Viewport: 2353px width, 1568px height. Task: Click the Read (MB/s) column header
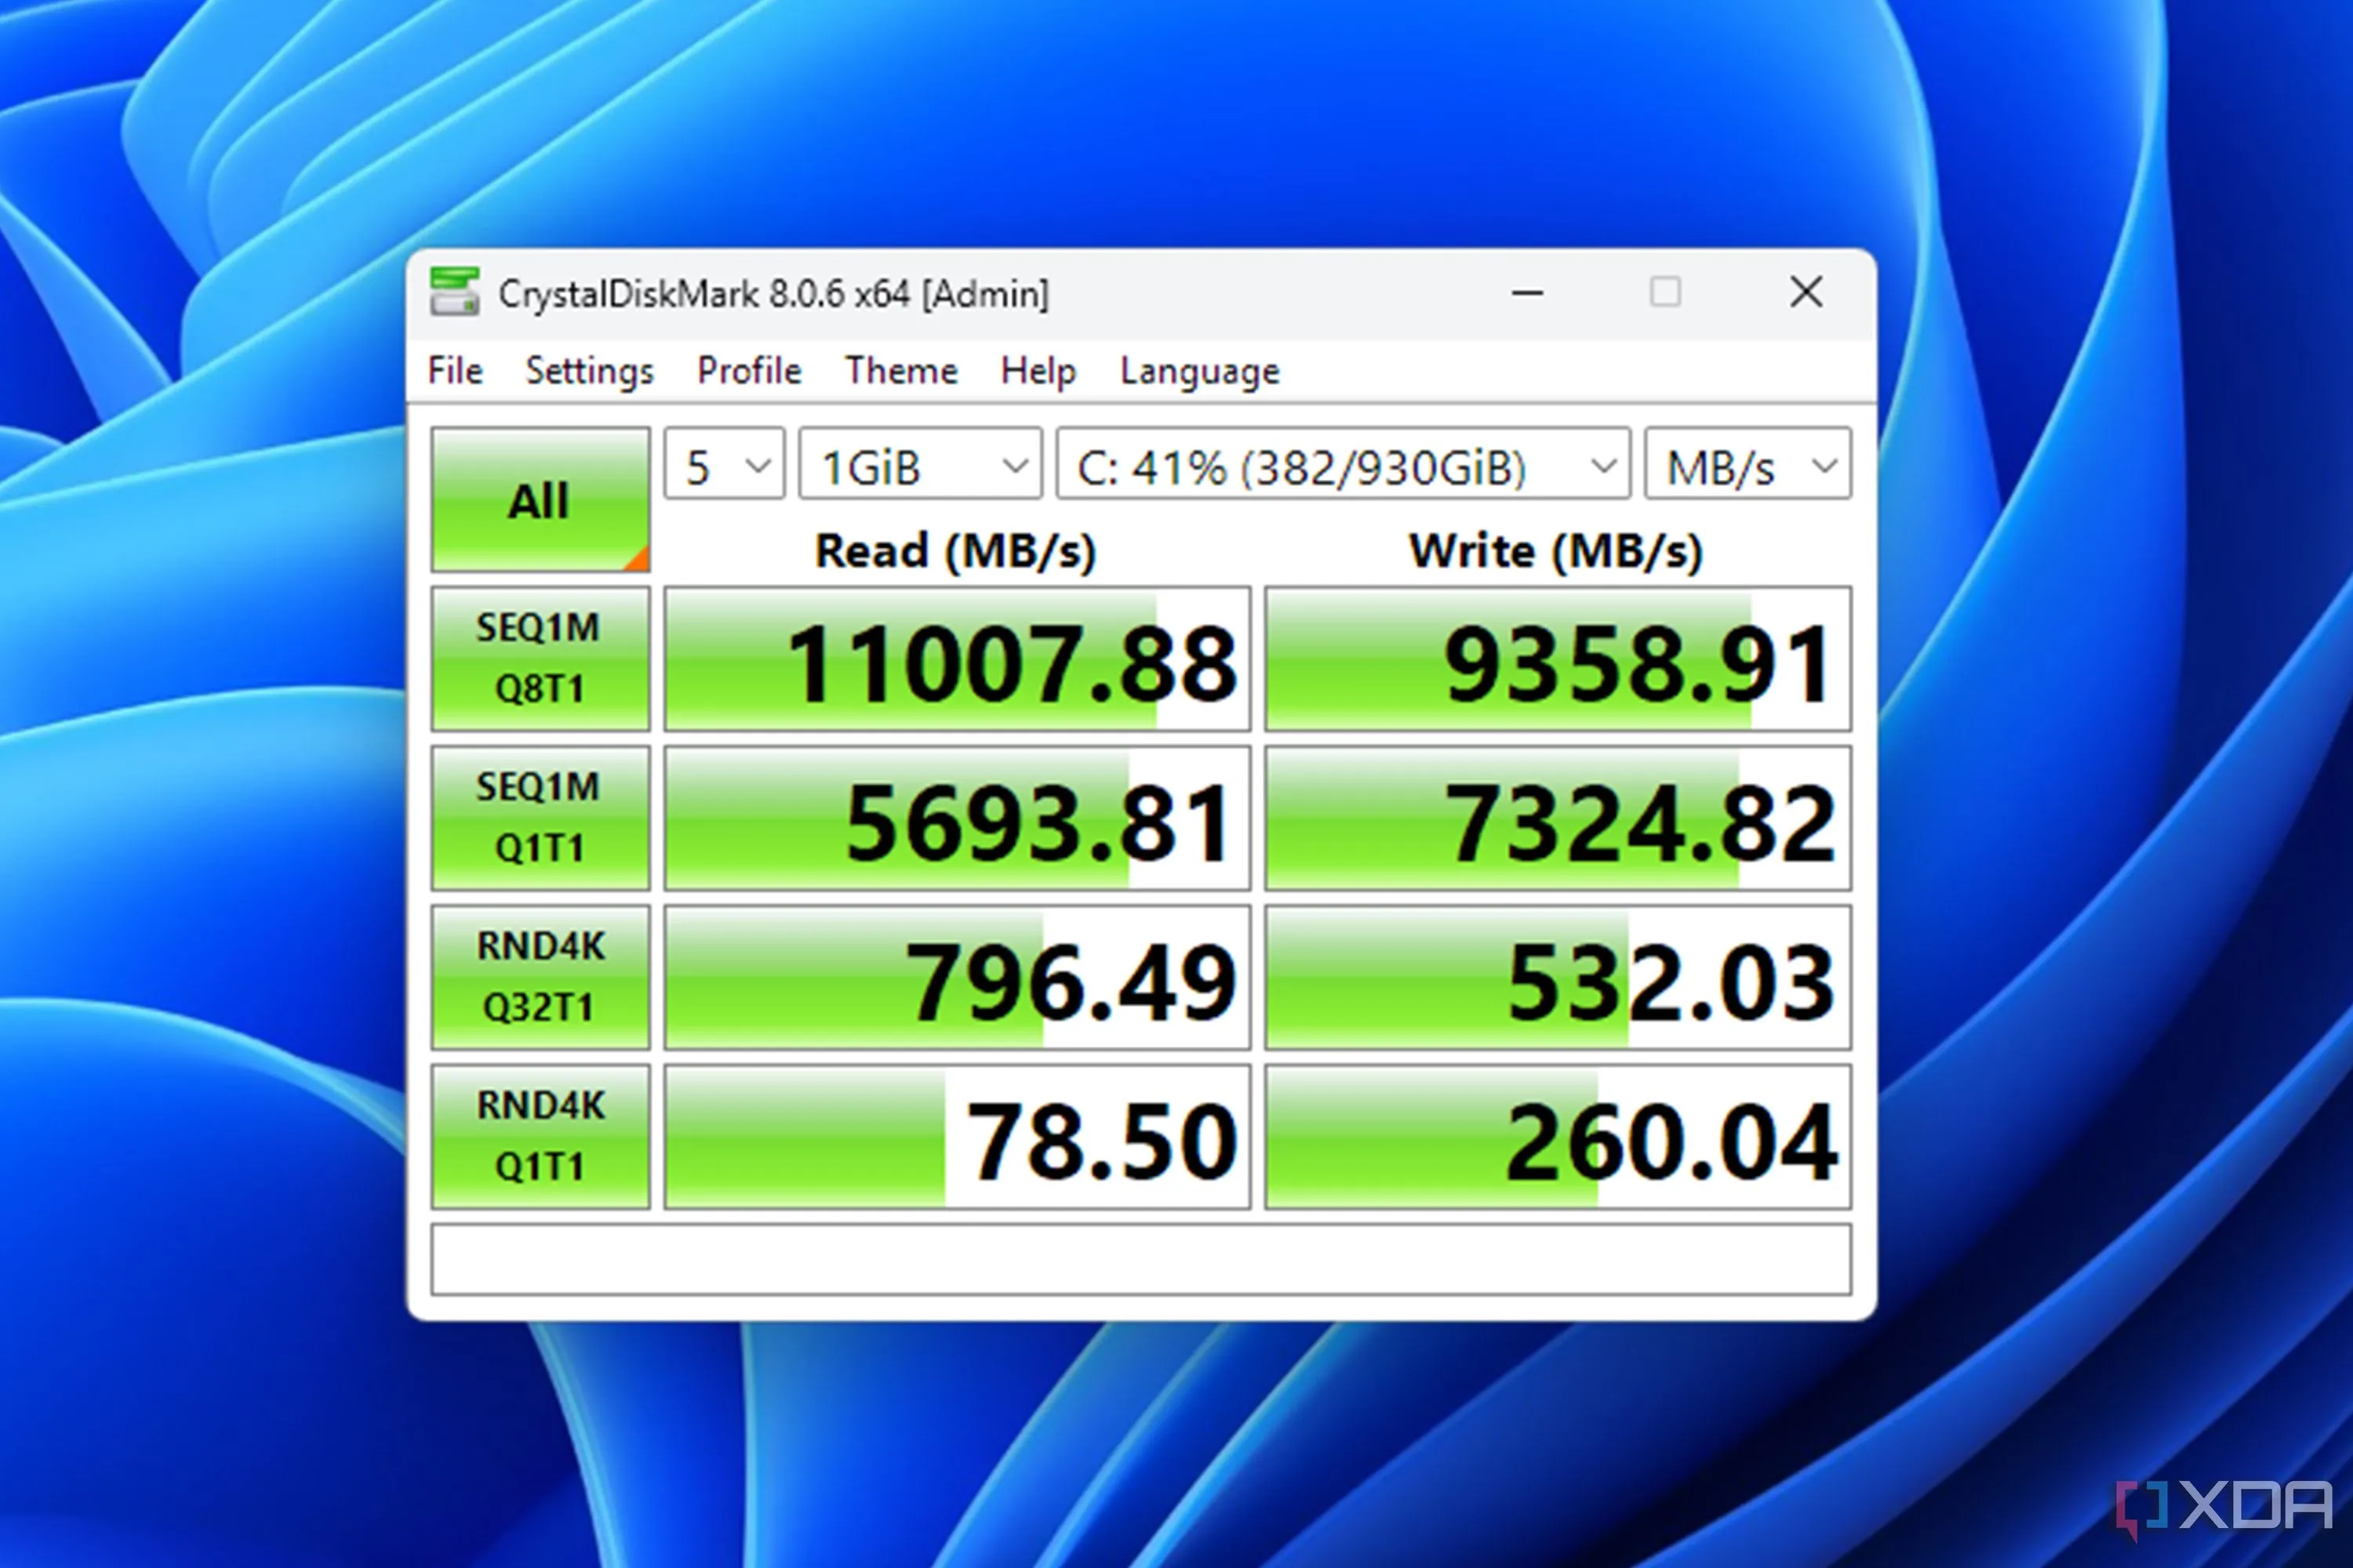point(955,551)
